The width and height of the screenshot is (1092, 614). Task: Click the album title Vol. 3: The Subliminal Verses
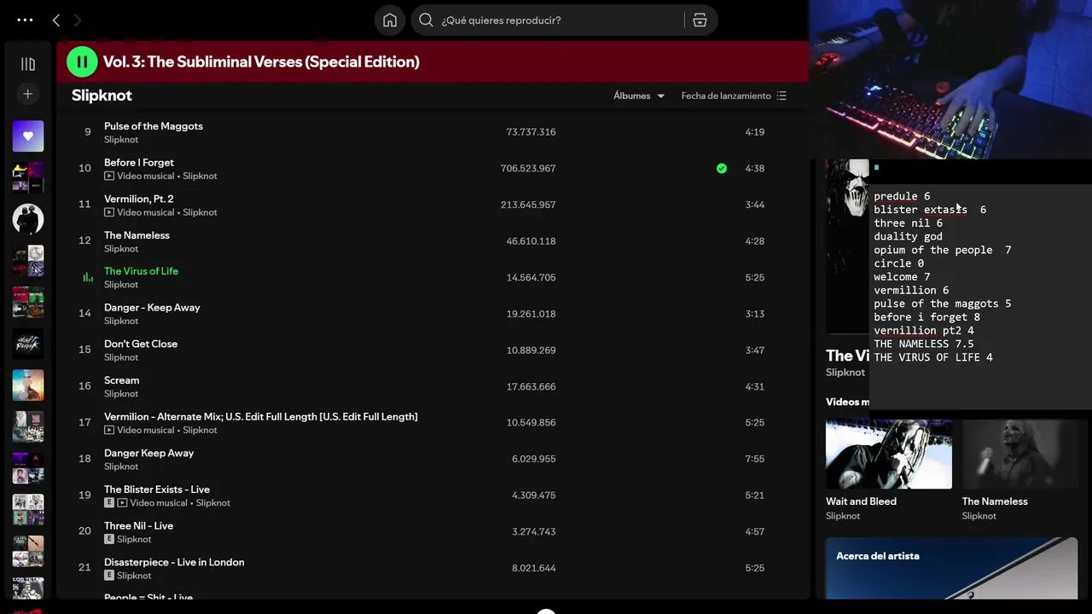pyautogui.click(x=261, y=61)
